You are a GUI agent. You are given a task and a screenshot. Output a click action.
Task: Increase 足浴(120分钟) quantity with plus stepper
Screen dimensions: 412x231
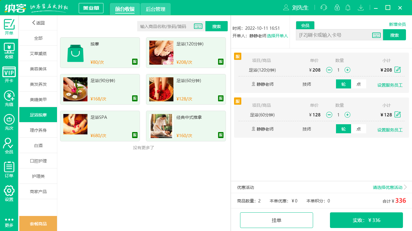[x=348, y=70]
